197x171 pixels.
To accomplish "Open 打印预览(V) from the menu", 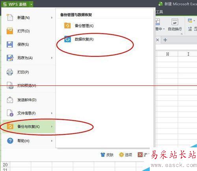I will coord(28,85).
